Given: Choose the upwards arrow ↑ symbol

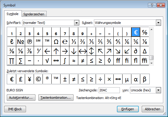Looking at the screenshot, I should click(x=56, y=51).
